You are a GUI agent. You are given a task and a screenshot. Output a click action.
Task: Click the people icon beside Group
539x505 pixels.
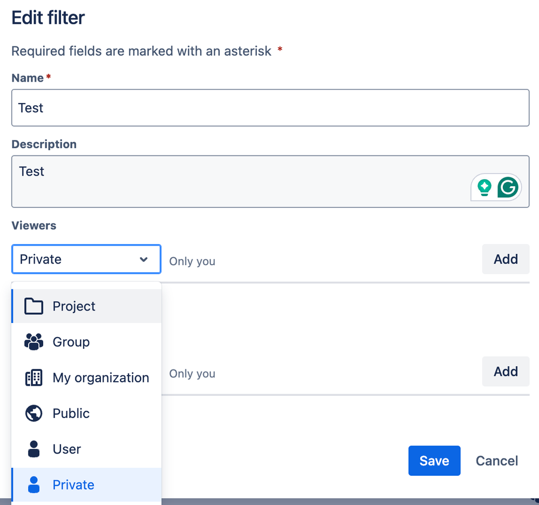pos(33,342)
